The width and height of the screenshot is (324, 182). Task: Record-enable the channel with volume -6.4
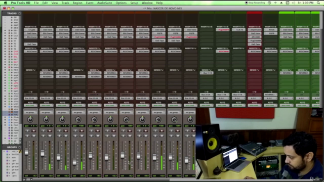click(x=50, y=130)
